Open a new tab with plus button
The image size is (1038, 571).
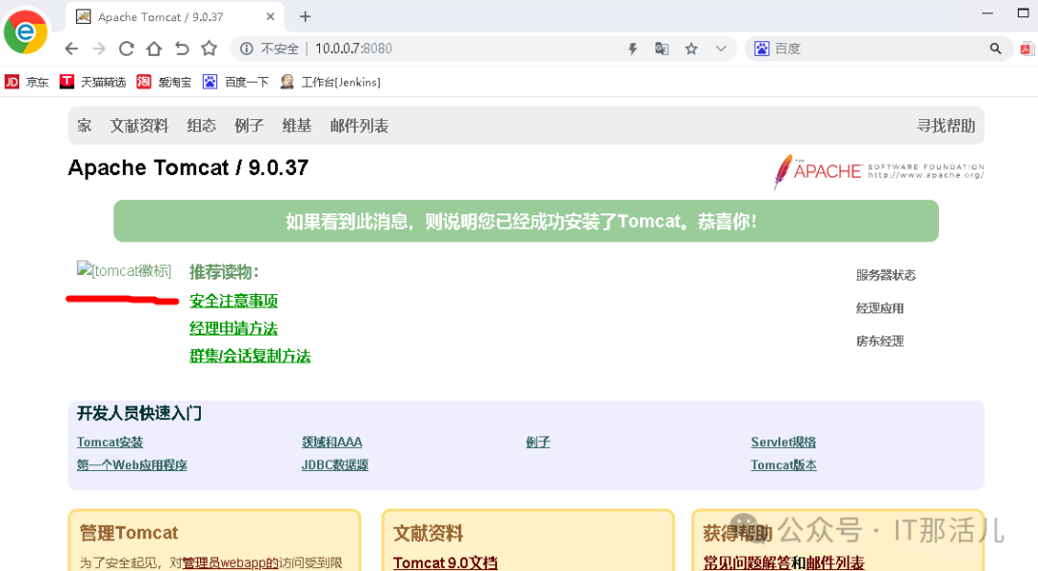[x=306, y=16]
